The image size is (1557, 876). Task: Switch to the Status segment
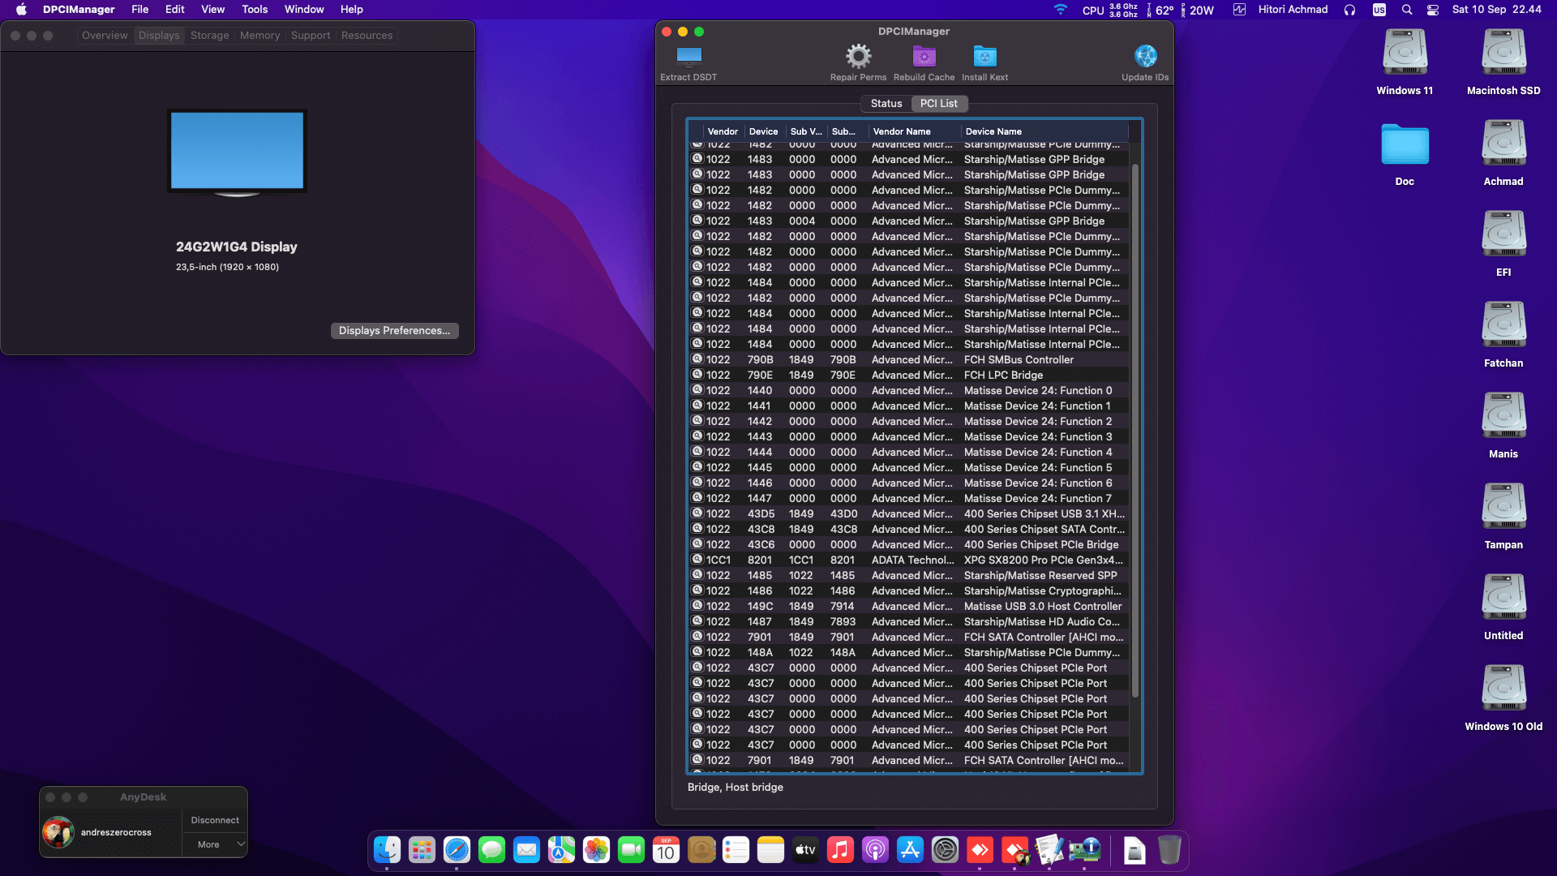pos(886,104)
